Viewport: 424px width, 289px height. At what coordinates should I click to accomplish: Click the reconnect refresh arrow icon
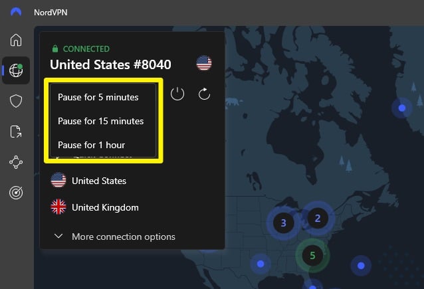pyautogui.click(x=204, y=94)
